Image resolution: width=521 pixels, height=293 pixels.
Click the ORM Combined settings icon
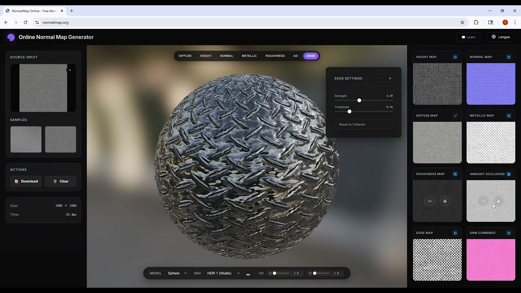pyautogui.click(x=509, y=233)
